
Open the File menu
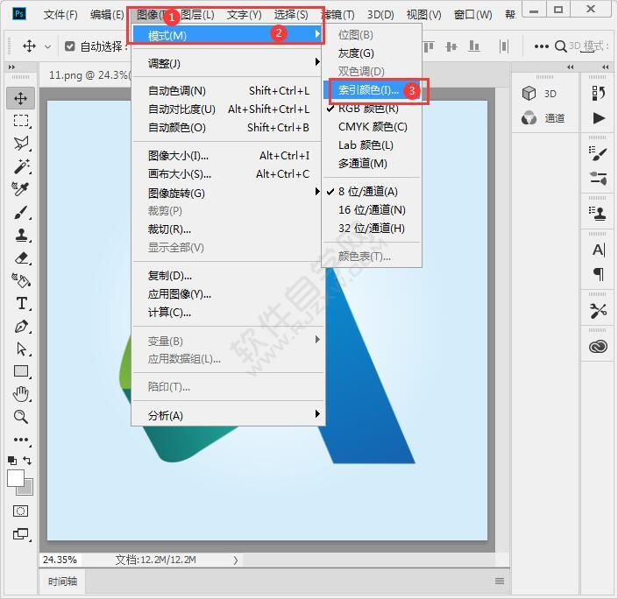point(60,15)
